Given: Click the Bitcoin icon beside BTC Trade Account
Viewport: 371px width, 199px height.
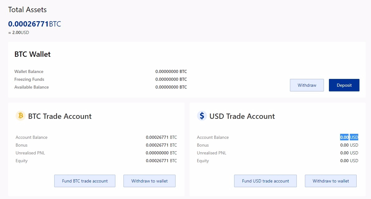Looking at the screenshot, I should [x=20, y=116].
